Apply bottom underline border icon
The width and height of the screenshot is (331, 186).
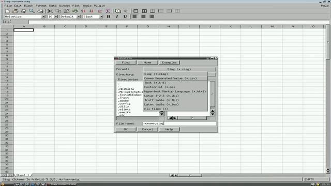[153, 11]
